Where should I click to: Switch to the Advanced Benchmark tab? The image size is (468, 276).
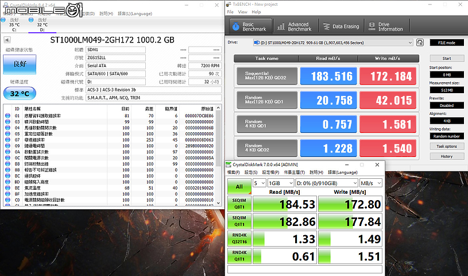click(295, 26)
